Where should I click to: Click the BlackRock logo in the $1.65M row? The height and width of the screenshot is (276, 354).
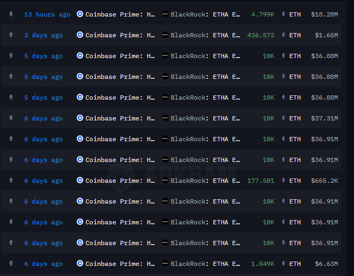click(165, 35)
